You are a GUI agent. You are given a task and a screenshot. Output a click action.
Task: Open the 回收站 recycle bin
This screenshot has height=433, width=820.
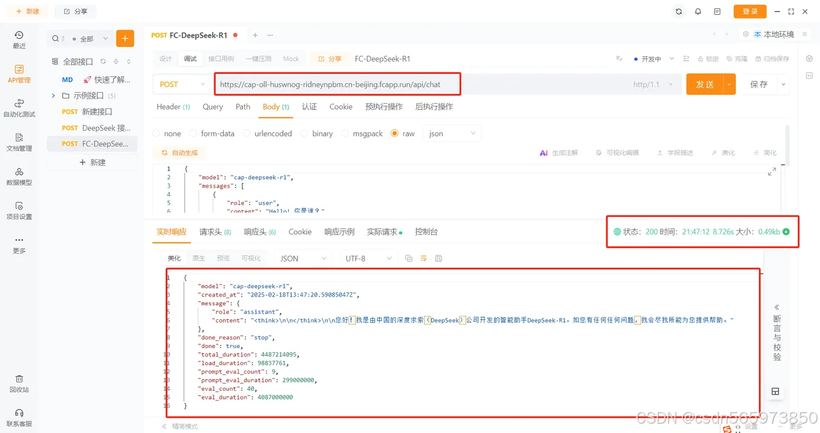point(19,384)
